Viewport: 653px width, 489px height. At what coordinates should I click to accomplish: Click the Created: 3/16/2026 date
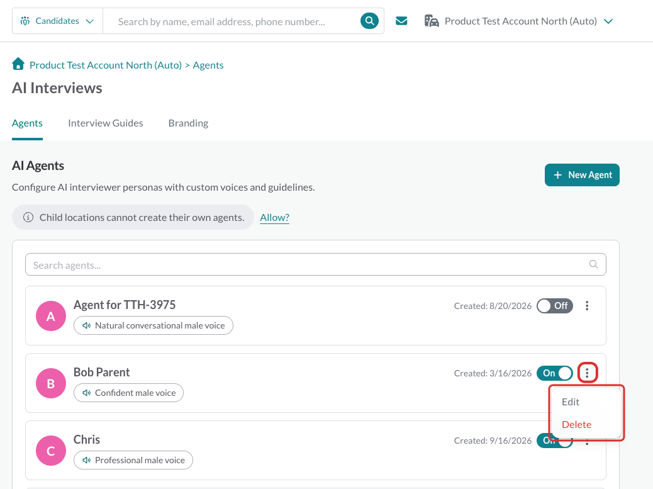pyautogui.click(x=493, y=374)
